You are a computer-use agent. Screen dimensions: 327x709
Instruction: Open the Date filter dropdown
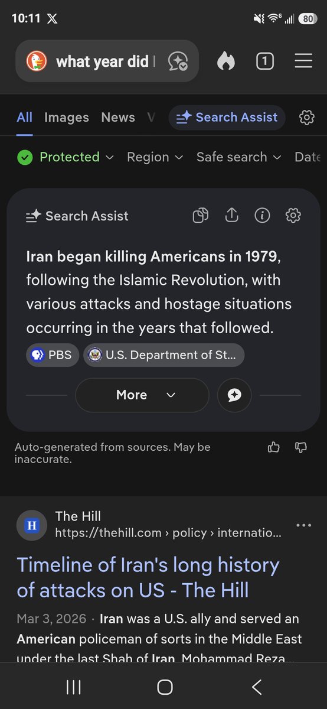tap(308, 157)
